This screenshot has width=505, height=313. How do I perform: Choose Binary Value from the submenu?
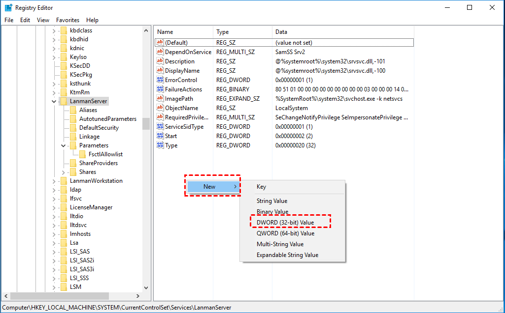pos(293,212)
